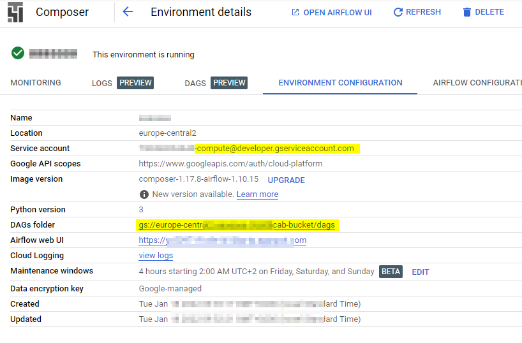
Task: Click the info icon beside New version available
Action: tap(144, 194)
